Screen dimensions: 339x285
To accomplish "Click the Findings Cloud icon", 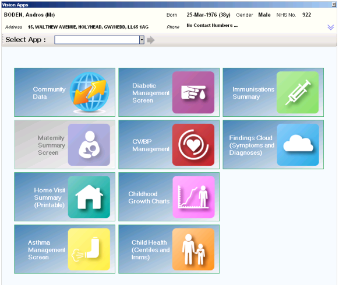I will pyautogui.click(x=298, y=145).
